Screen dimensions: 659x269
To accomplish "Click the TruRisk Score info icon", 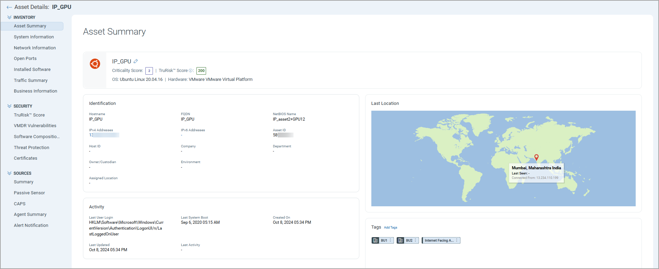I will coord(191,71).
